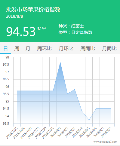This screenshot has height=146, width=120.
Task: Click the date 2018/8/8 under title
Action: pyautogui.click(x=14, y=16)
